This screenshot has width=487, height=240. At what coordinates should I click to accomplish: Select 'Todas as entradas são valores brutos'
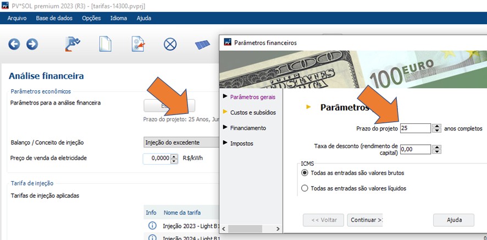click(305, 173)
